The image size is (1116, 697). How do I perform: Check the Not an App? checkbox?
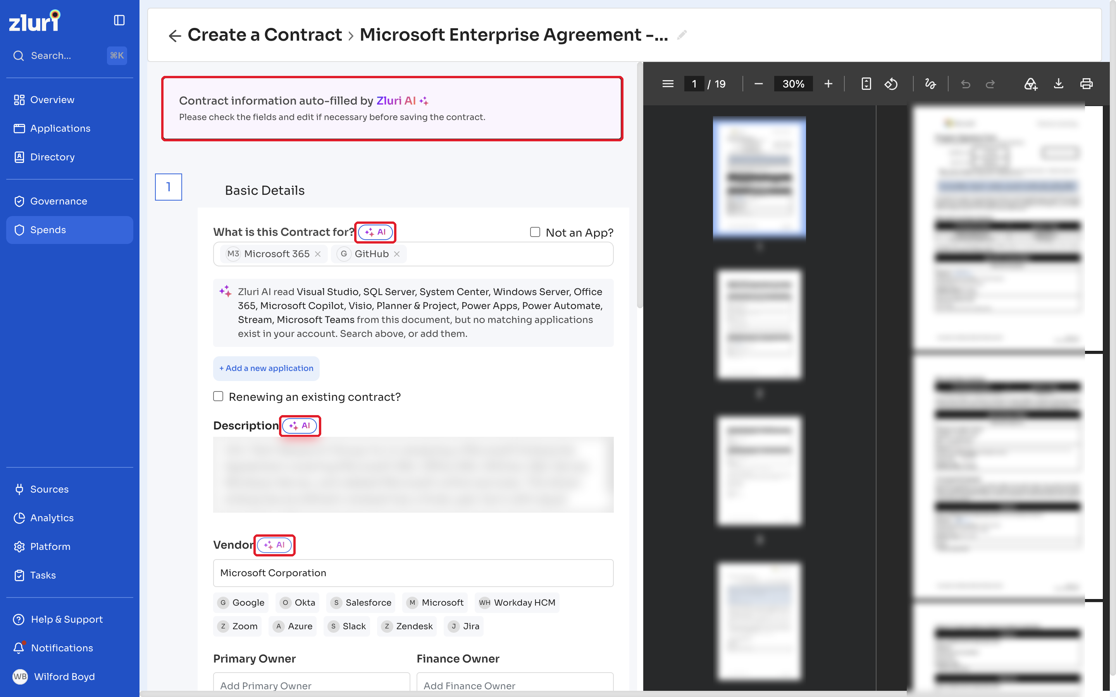(535, 232)
